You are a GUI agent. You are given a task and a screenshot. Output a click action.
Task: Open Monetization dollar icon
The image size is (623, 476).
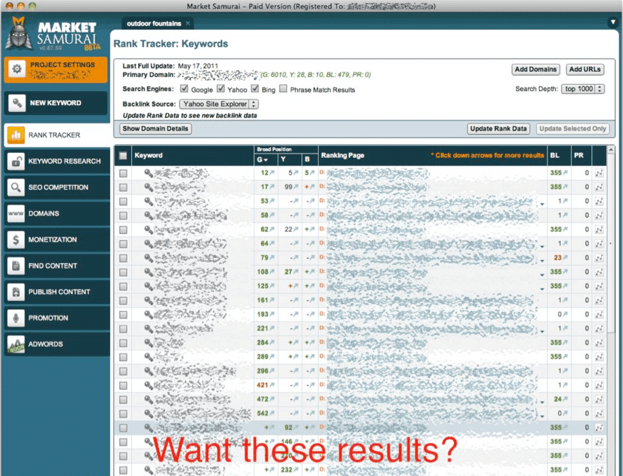(x=16, y=240)
